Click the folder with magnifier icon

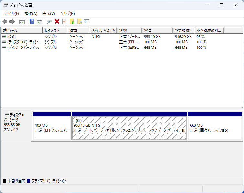coord(79,22)
